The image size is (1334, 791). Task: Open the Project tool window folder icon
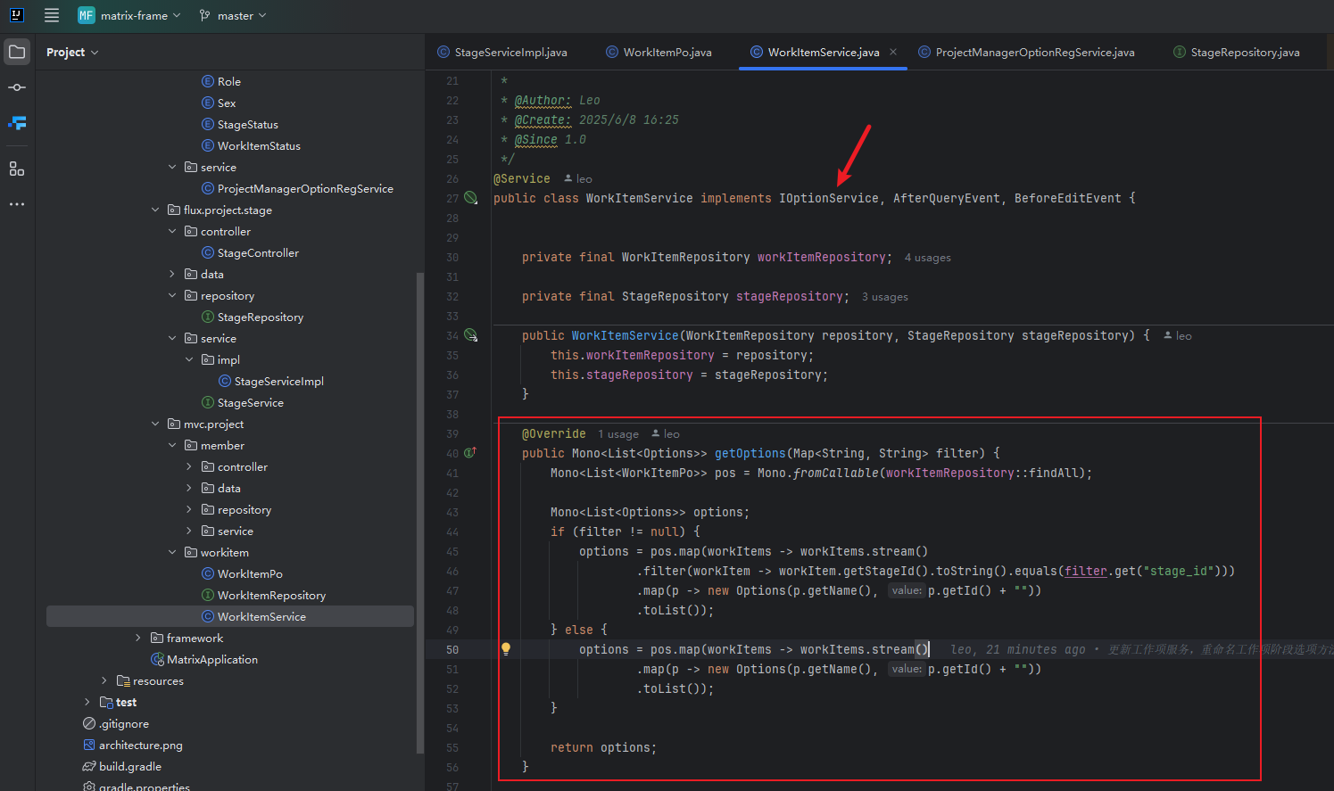(x=17, y=51)
